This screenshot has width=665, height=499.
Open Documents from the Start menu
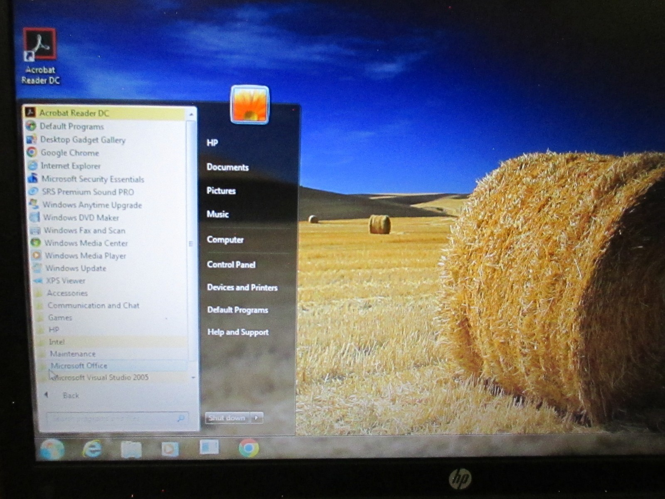[x=227, y=167]
